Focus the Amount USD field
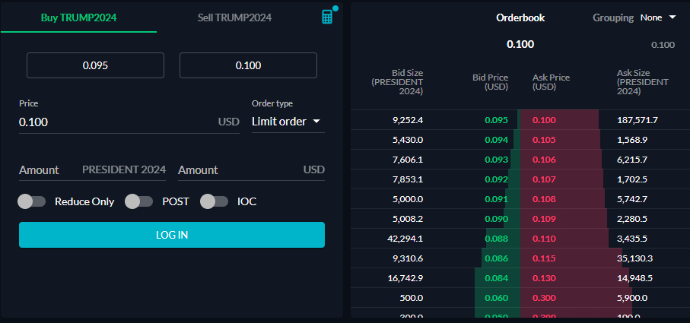690x323 pixels. point(251,170)
